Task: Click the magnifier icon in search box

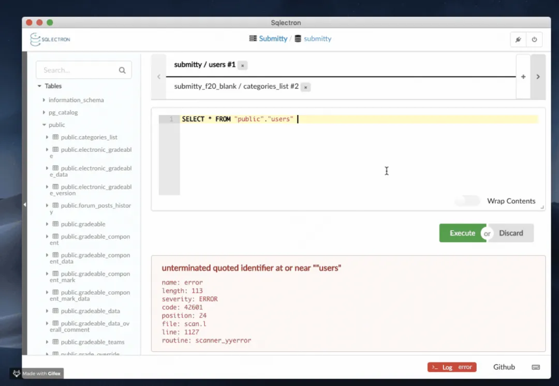Action: [x=122, y=70]
